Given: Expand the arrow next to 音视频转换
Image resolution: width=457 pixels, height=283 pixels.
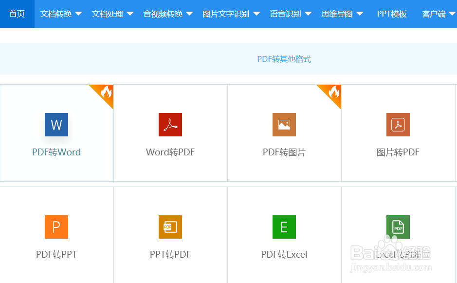Looking at the screenshot, I should (x=189, y=14).
